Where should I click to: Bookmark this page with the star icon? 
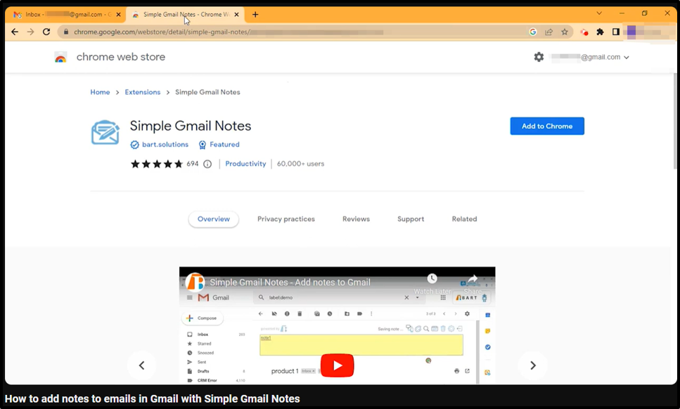[565, 32]
